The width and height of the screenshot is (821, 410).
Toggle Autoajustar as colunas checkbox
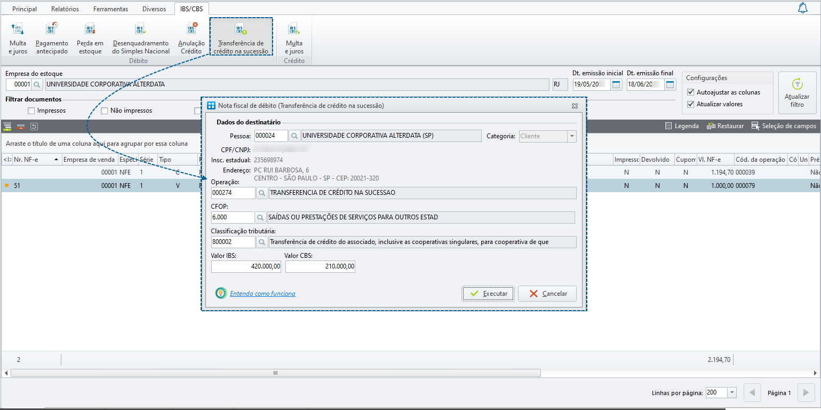[691, 92]
